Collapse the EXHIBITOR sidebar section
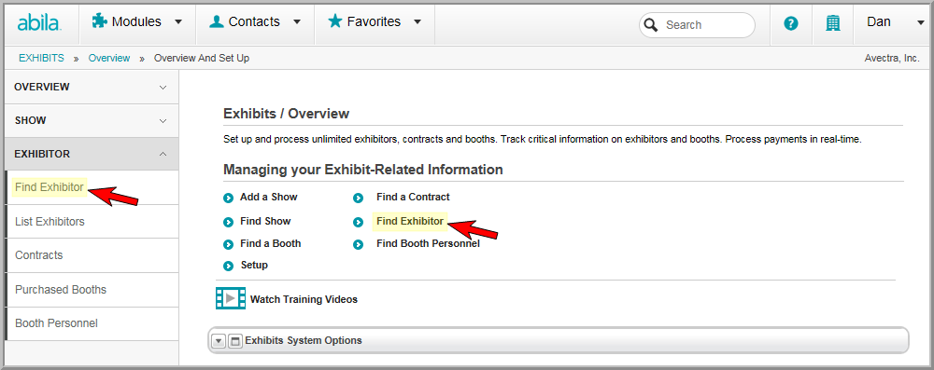 tap(92, 154)
